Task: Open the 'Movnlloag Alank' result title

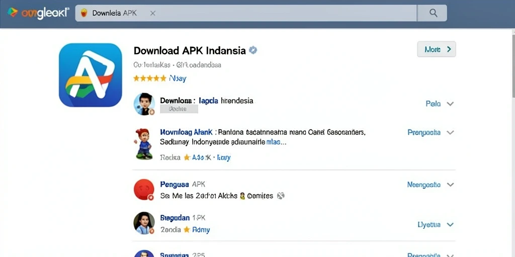Action: pyautogui.click(x=187, y=133)
